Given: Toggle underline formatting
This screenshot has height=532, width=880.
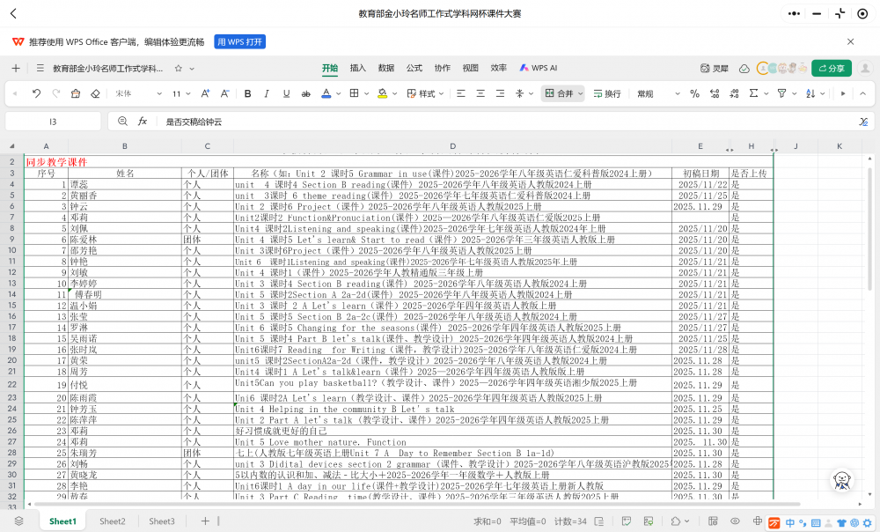Looking at the screenshot, I should (289, 93).
